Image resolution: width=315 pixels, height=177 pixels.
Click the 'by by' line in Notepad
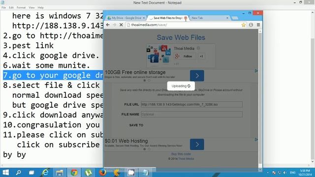(x=14, y=155)
